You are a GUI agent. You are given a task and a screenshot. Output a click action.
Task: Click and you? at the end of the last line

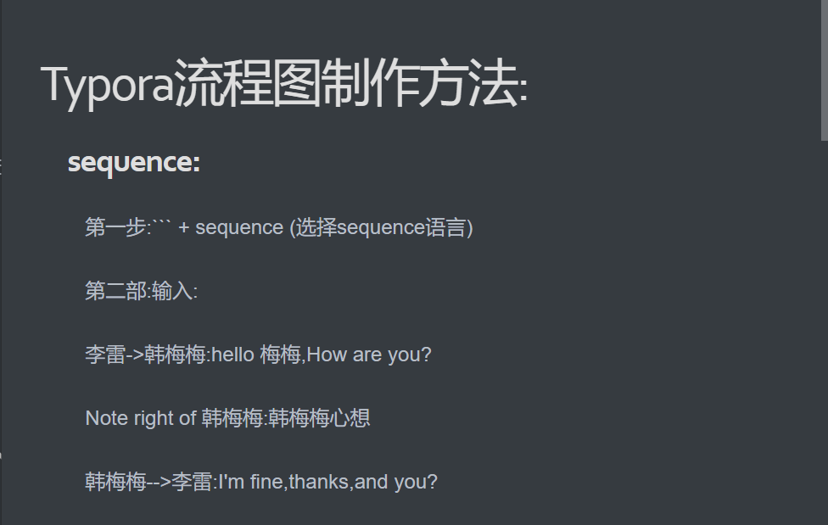tap(396, 482)
